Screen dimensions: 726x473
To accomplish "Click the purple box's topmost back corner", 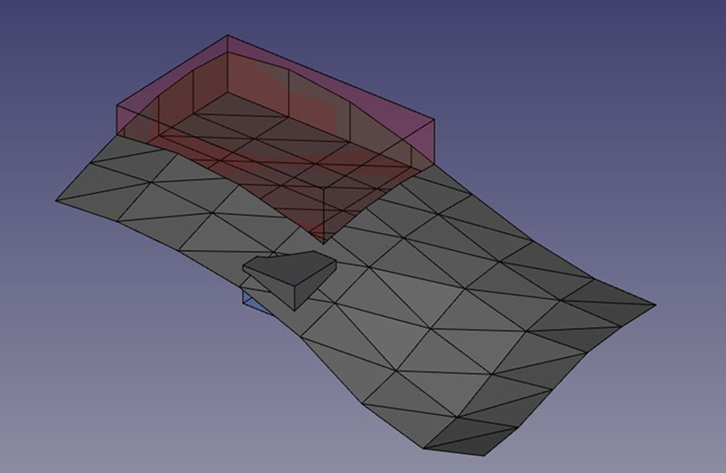I will click(x=228, y=37).
